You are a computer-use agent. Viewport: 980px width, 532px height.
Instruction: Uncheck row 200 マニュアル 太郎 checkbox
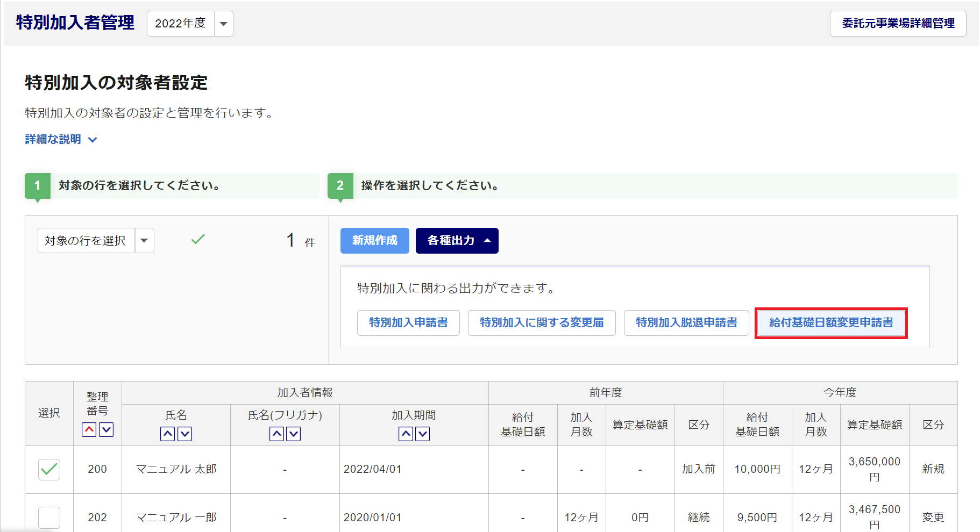click(x=49, y=469)
